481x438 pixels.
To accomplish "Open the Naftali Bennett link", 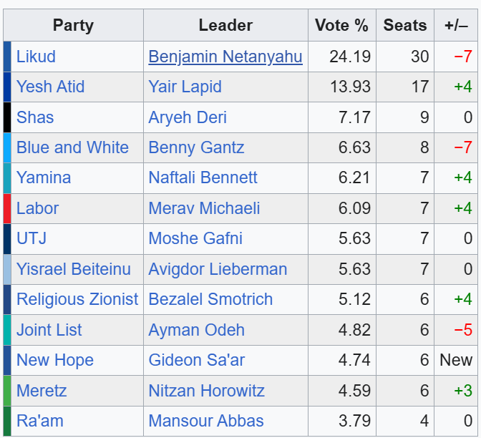I will (203, 177).
